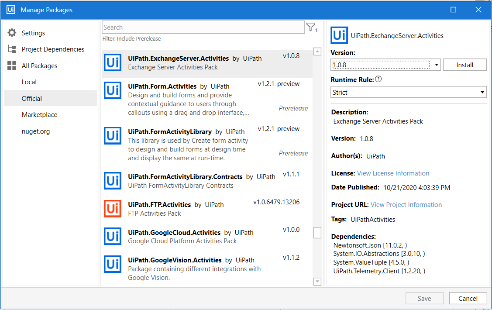This screenshot has width=492, height=310.
Task: Open the View License Information link
Action: click(393, 173)
